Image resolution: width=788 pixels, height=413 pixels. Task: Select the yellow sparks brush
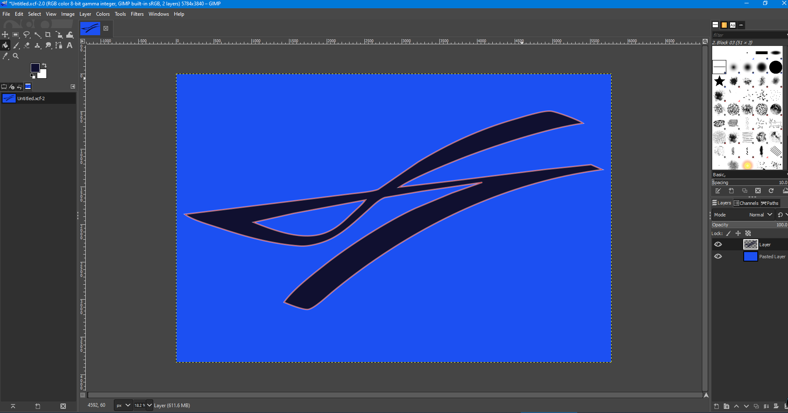tap(747, 165)
